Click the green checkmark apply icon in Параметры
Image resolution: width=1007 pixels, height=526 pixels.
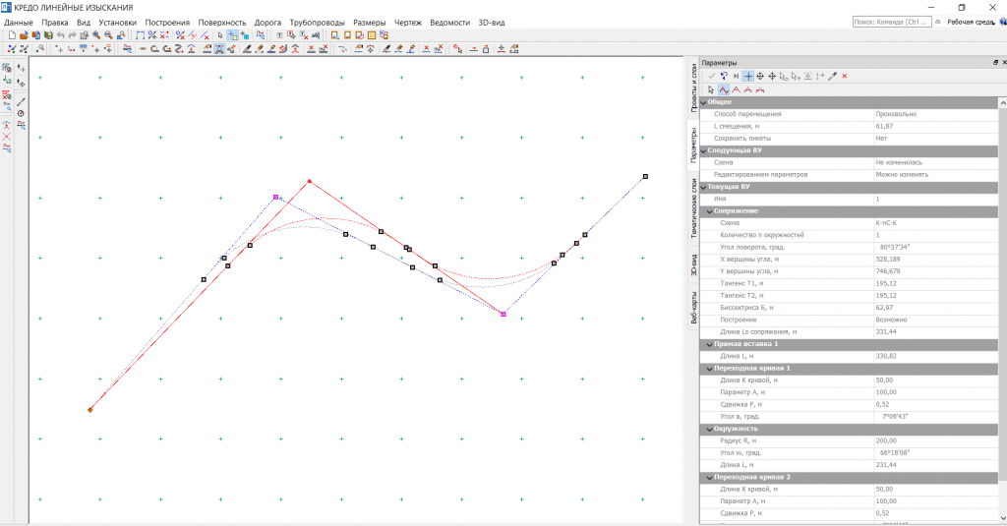coord(711,76)
